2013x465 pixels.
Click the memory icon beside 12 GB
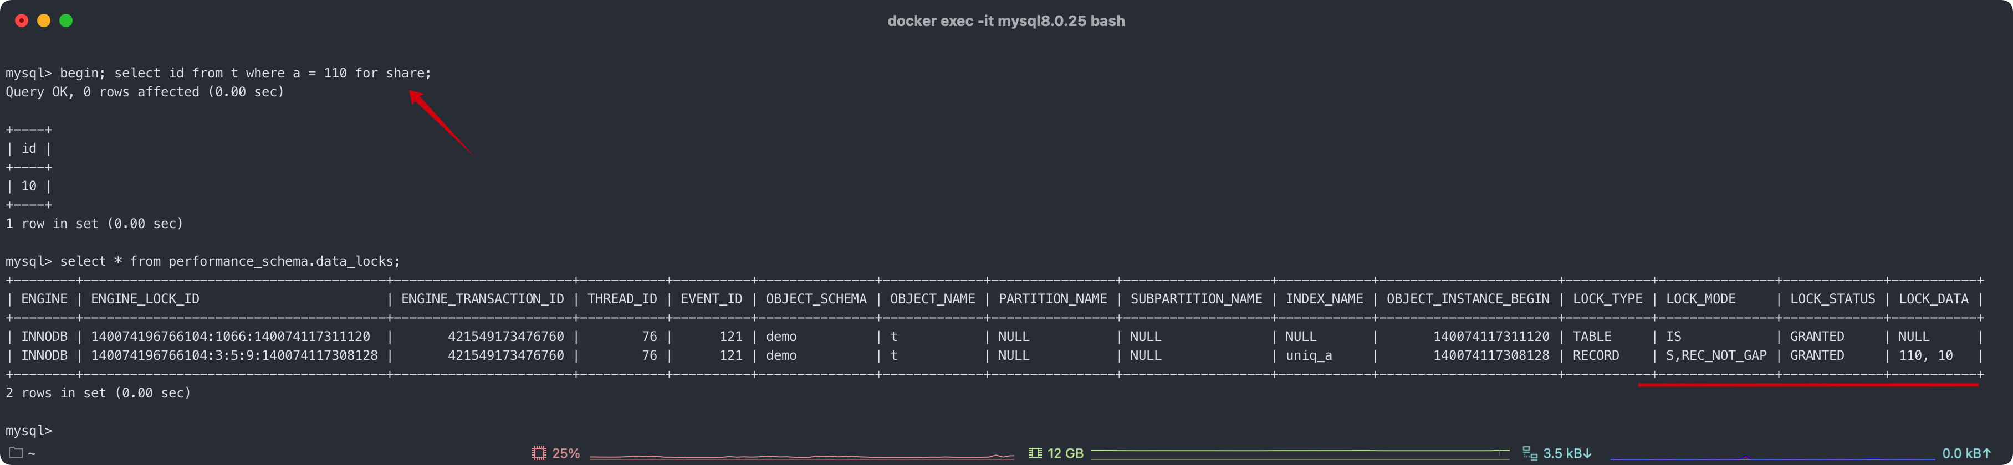pyautogui.click(x=1035, y=453)
